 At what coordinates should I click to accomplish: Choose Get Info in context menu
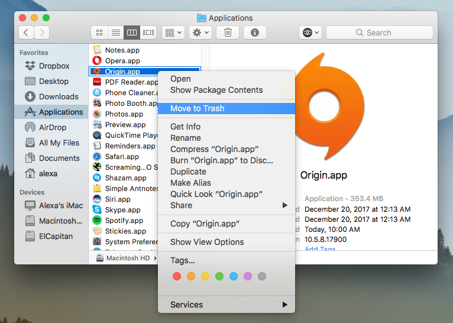tap(226, 127)
